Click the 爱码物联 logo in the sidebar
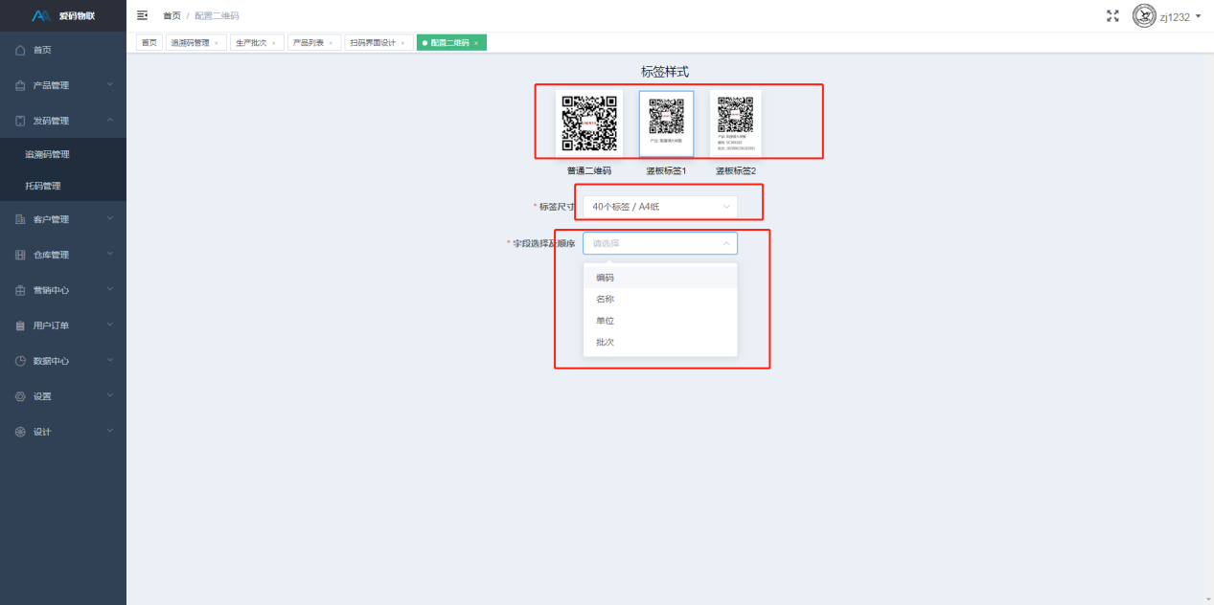The height and width of the screenshot is (605, 1214). pos(63,15)
